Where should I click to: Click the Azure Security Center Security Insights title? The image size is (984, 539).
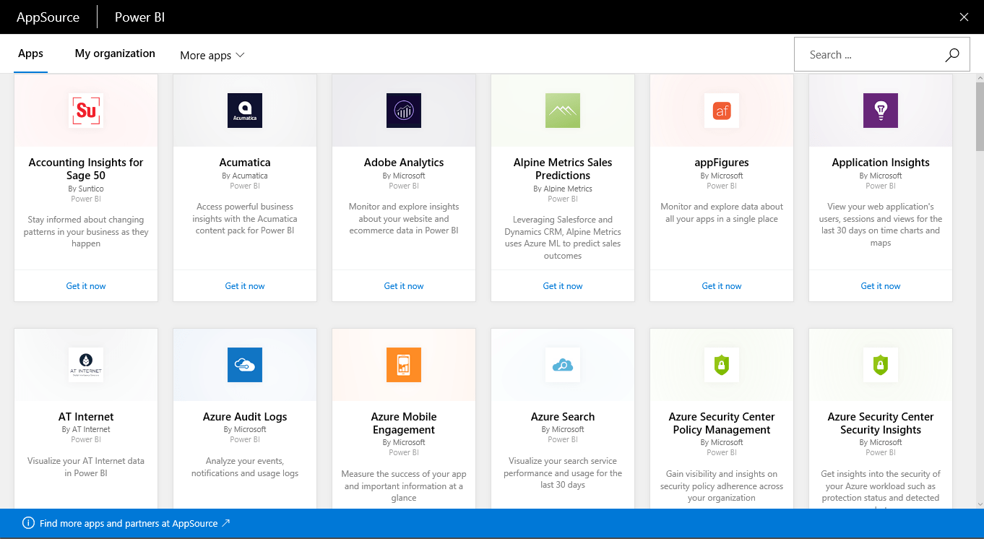coord(881,423)
